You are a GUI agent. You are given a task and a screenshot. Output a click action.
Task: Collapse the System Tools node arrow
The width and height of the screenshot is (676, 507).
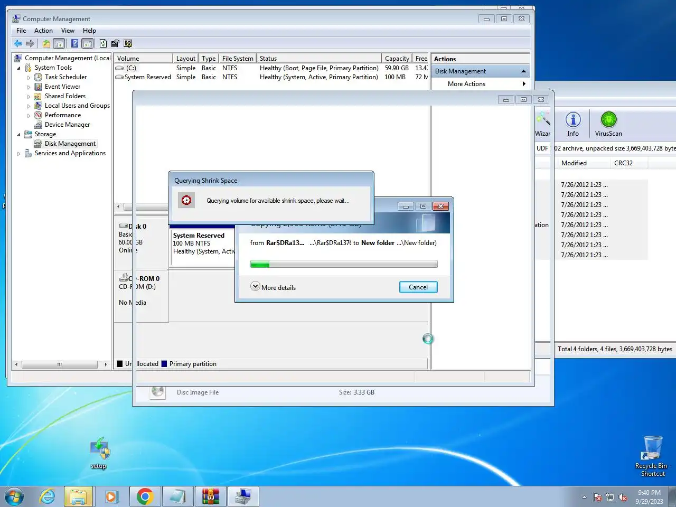18,68
